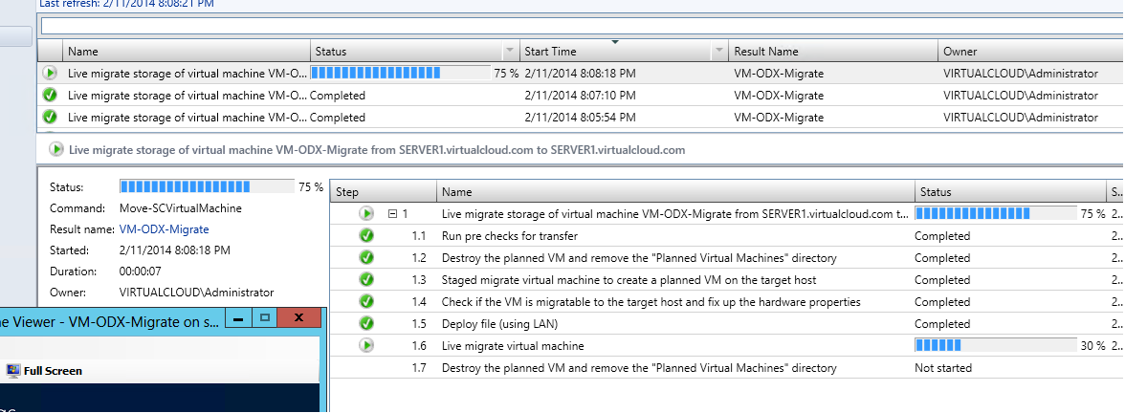
Task: Select step Deploy file (using LAN)
Action: (x=727, y=323)
